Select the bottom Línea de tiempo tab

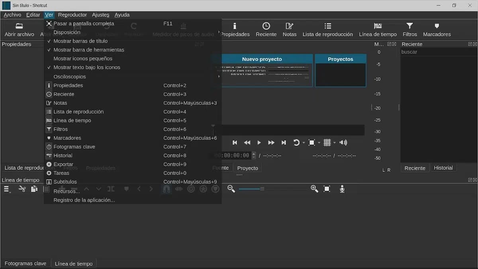click(x=74, y=263)
